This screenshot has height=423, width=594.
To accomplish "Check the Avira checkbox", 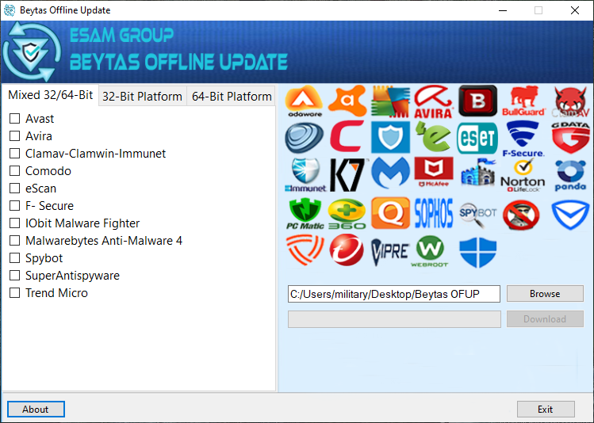I will pyautogui.click(x=15, y=135).
